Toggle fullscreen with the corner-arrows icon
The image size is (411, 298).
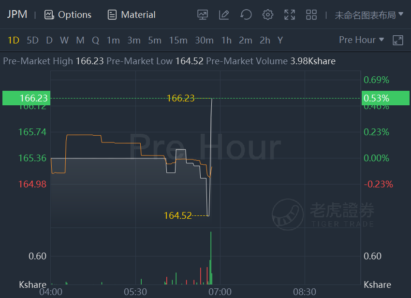coord(290,14)
